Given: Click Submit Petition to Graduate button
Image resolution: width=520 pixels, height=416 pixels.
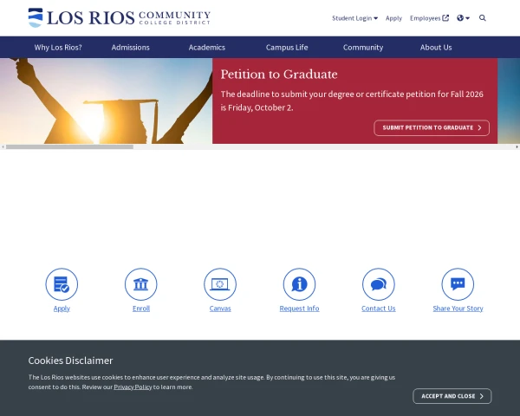Looking at the screenshot, I should coord(432,127).
